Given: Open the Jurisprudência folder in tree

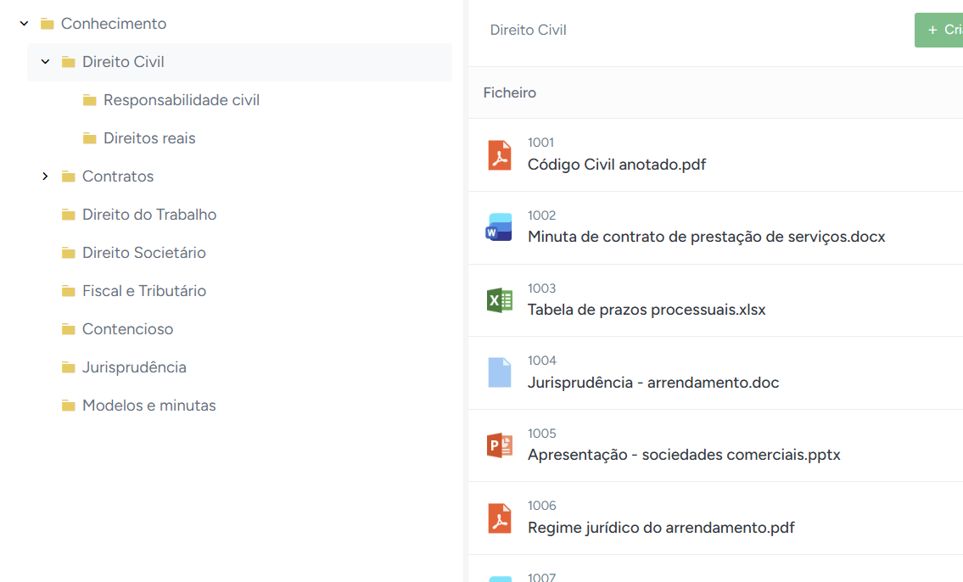Looking at the screenshot, I should pyautogui.click(x=134, y=367).
